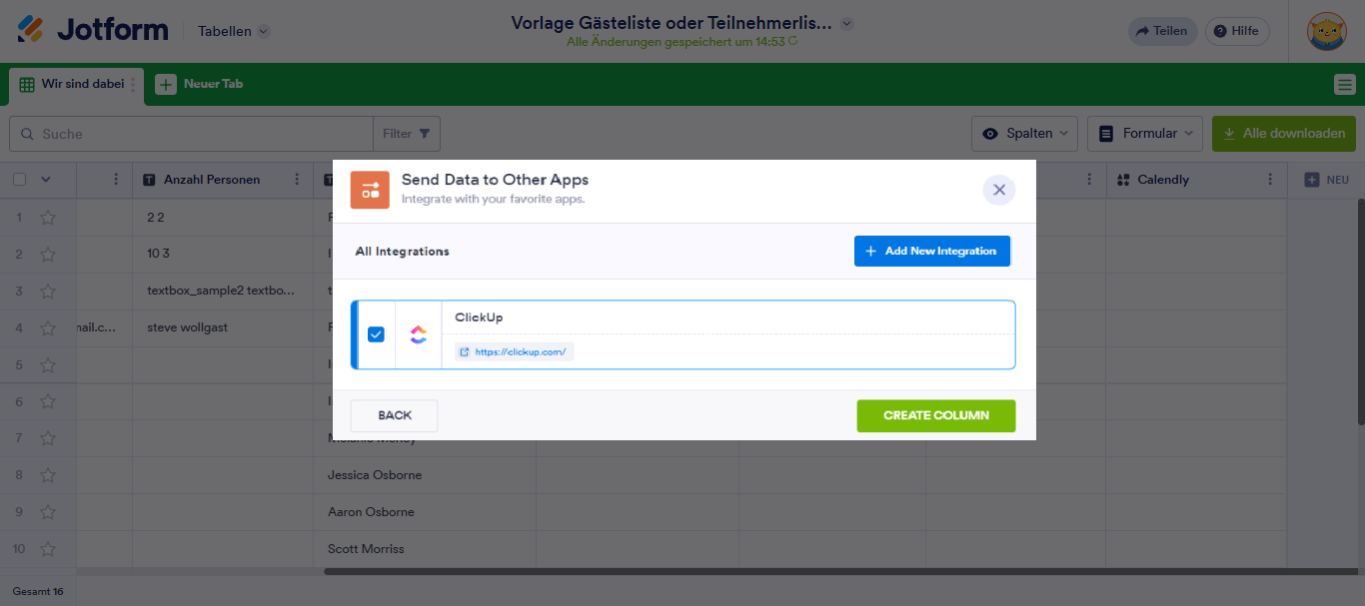Open the Filter button
The height and width of the screenshot is (606, 1365).
point(406,134)
